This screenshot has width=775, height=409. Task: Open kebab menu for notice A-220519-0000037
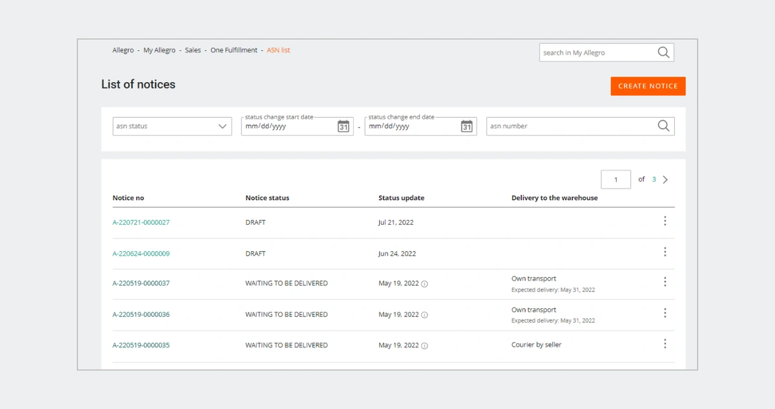(665, 282)
